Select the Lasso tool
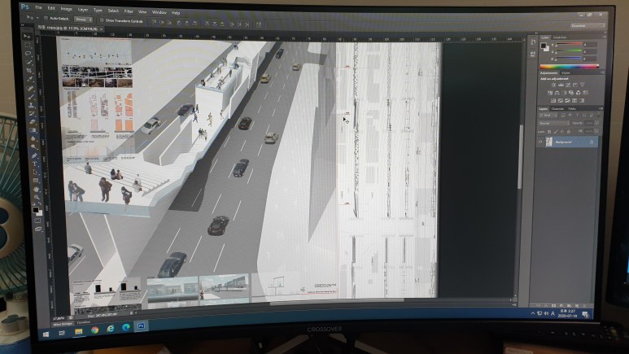 [x=28, y=55]
